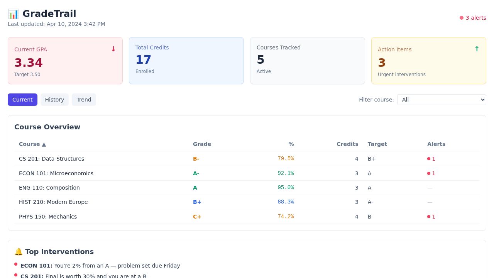
Task: Switch to the History tab
Action: (54, 100)
